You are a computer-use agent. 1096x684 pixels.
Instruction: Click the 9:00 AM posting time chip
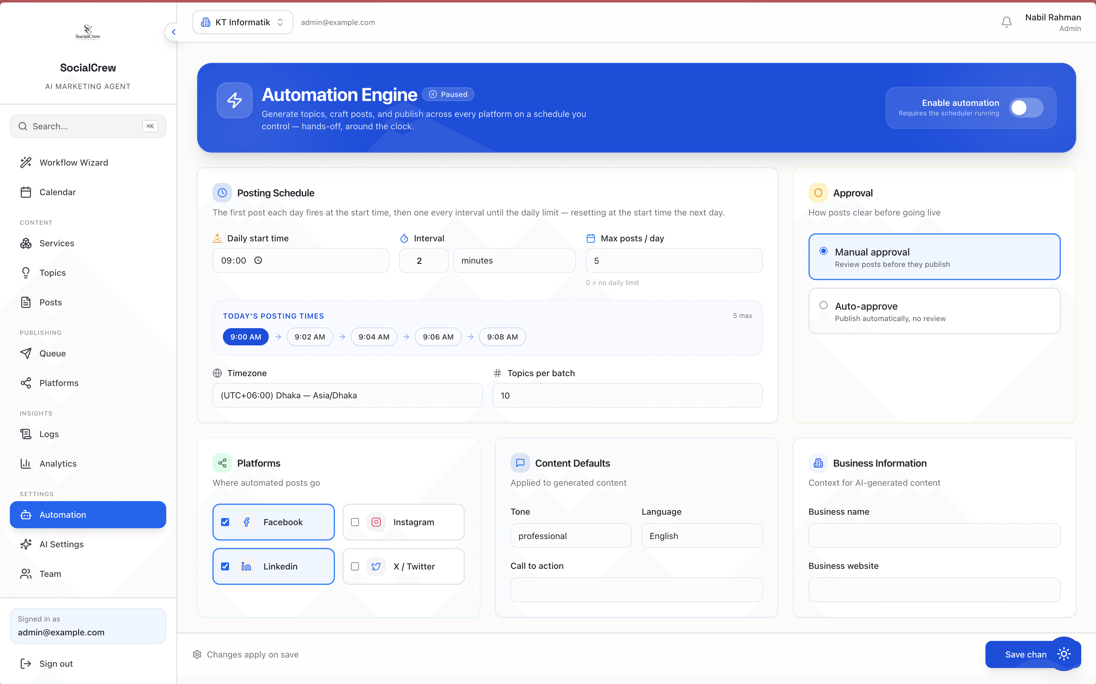pos(246,337)
